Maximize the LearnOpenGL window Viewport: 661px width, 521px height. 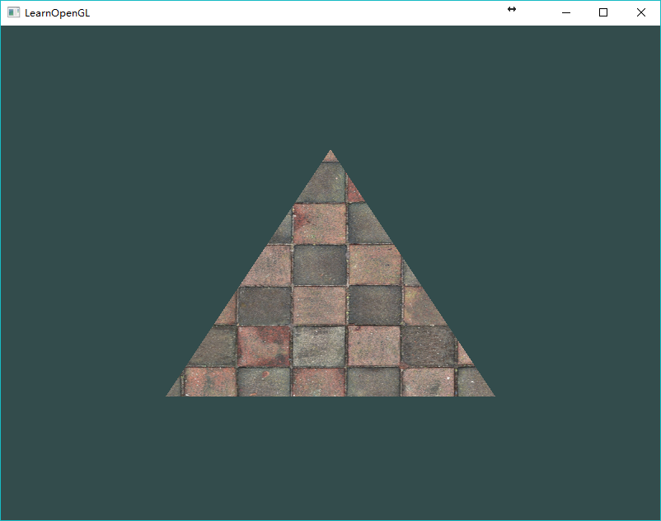coord(603,12)
